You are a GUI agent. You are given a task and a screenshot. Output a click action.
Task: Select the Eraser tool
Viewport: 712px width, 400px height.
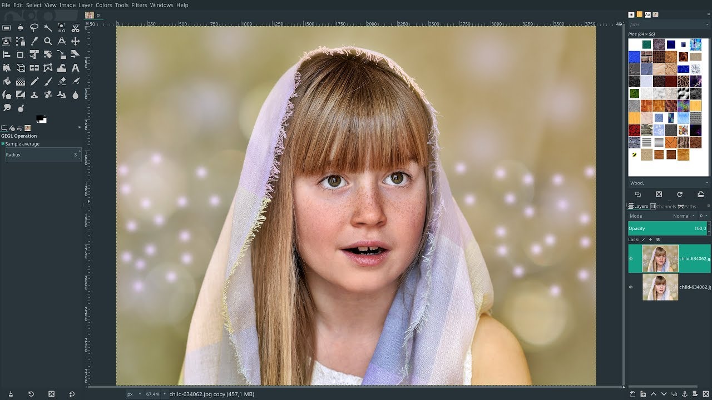pyautogui.click(x=62, y=81)
